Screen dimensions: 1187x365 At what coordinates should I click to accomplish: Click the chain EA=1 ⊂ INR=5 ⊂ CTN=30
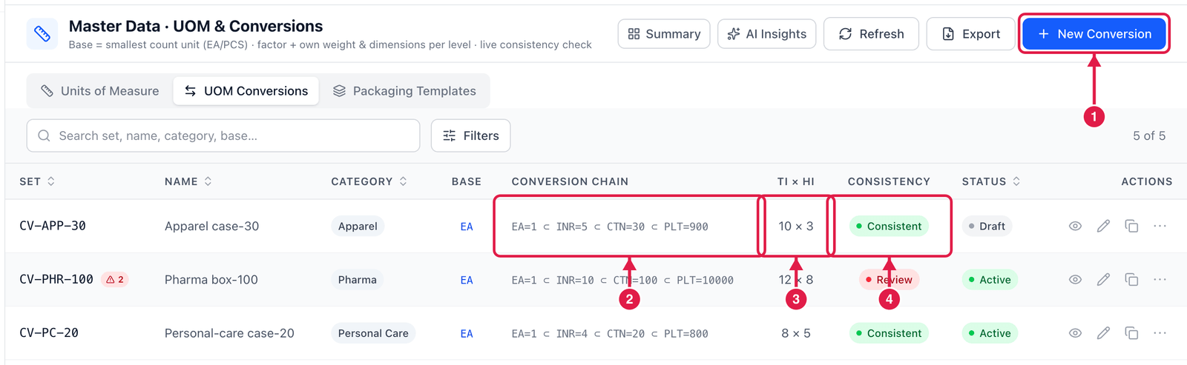610,227
